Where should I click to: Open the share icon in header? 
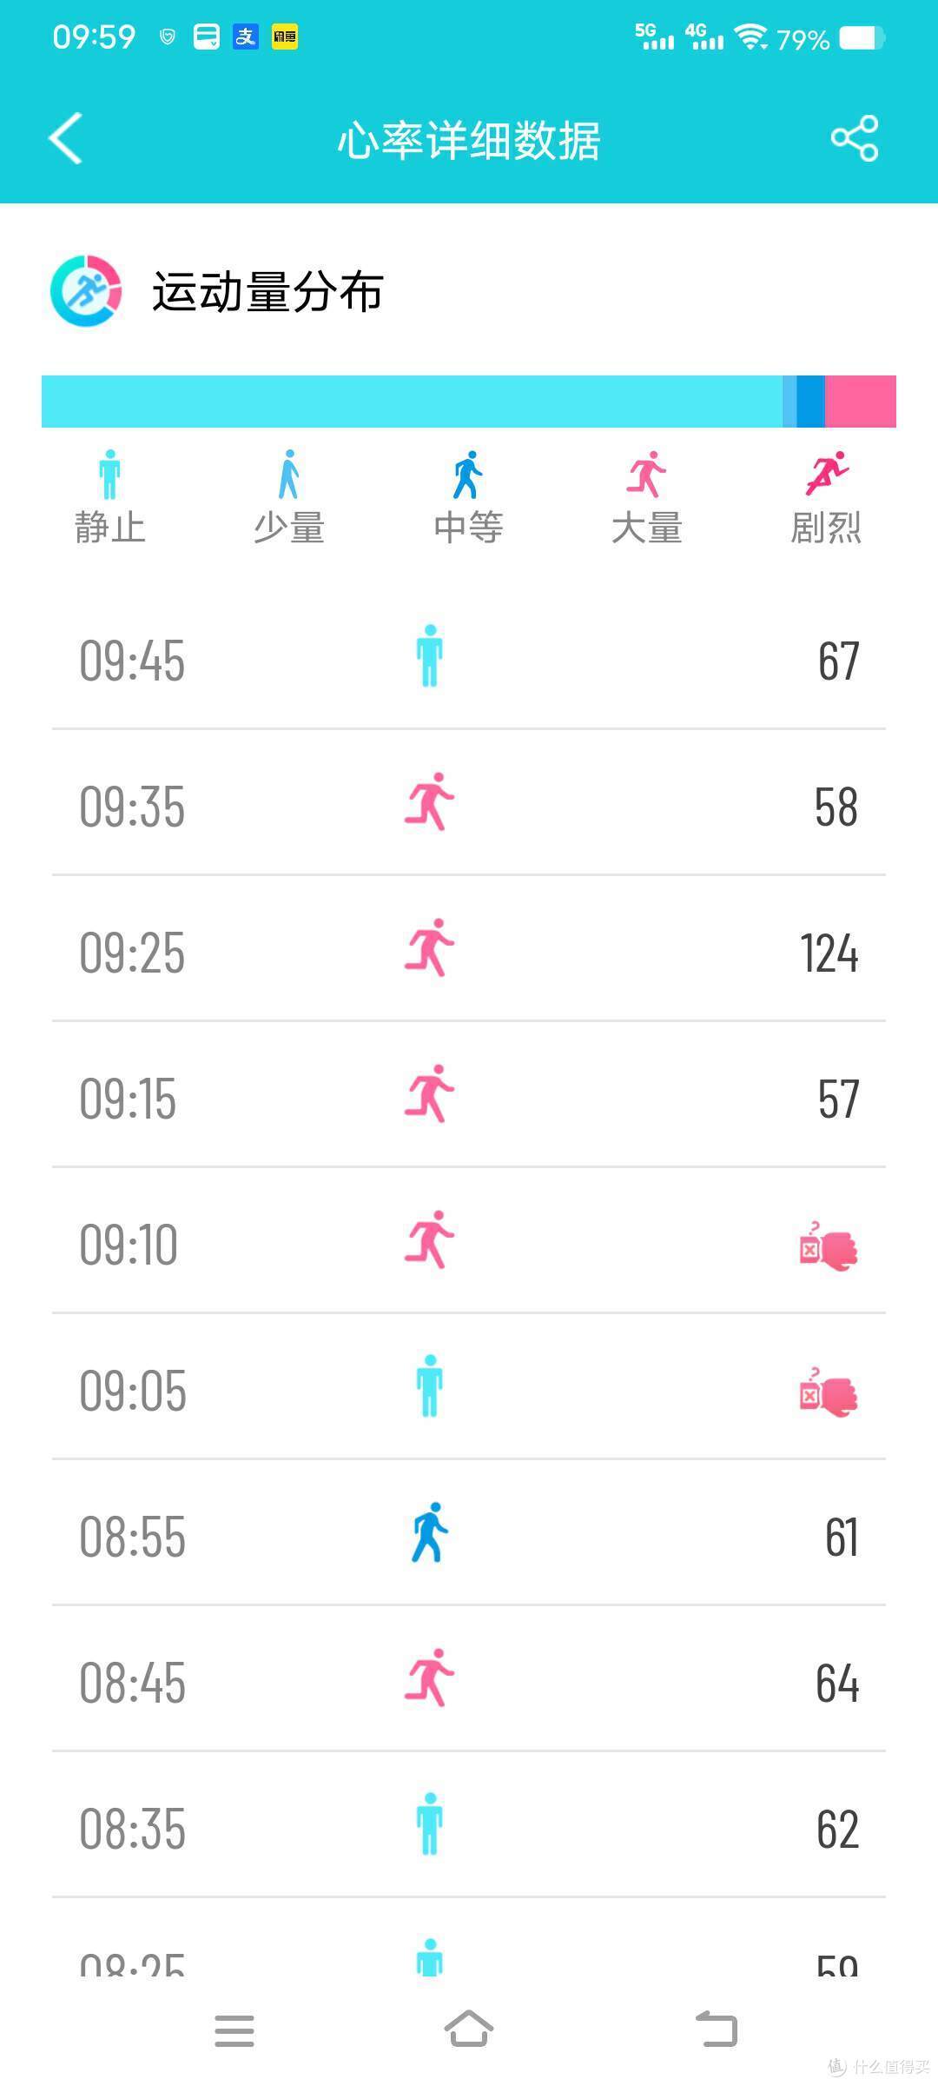[x=855, y=138]
